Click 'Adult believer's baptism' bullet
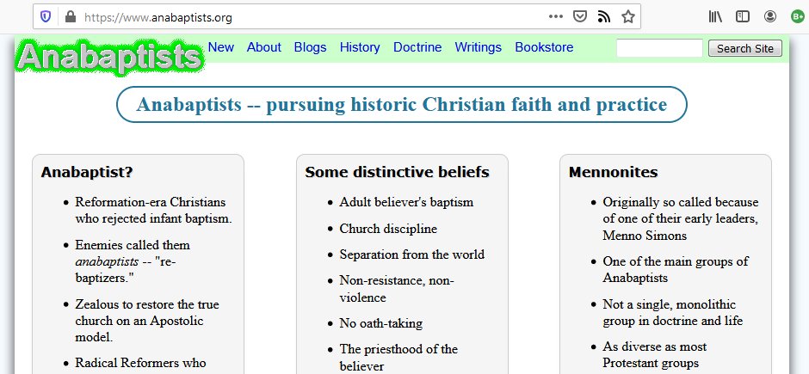The height and width of the screenshot is (374, 809). [406, 202]
